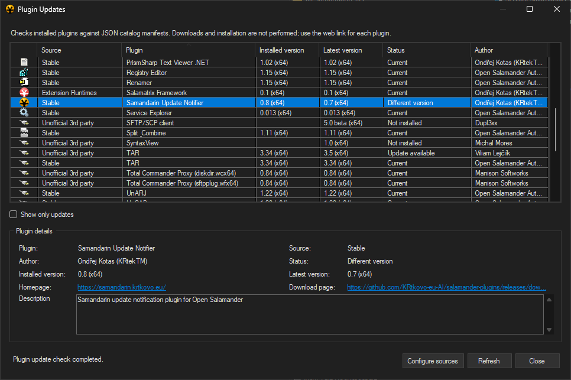This screenshot has width=571, height=380.
Task: Click icon of sftpplug.wfx64 proxy row
Action: (x=24, y=183)
